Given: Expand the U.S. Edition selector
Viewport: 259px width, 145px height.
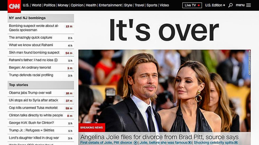Looking at the screenshot, I should tap(215, 5).
